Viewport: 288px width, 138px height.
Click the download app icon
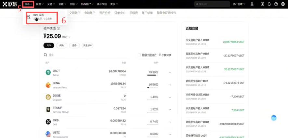pos(262,4)
